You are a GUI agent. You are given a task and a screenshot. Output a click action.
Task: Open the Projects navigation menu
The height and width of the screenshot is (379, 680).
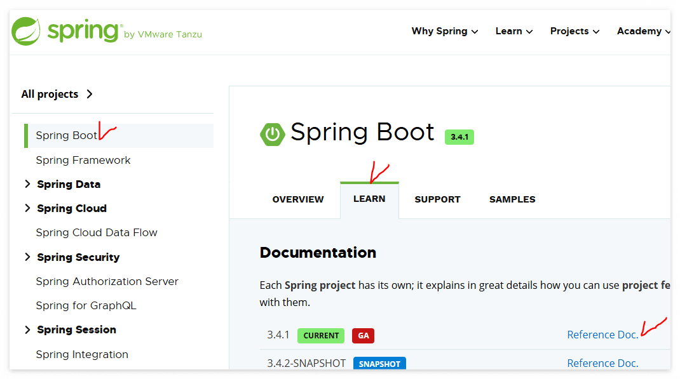pyautogui.click(x=575, y=31)
